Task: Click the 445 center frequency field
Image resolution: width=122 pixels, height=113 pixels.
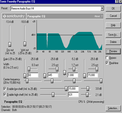Action: click(x=53, y=75)
